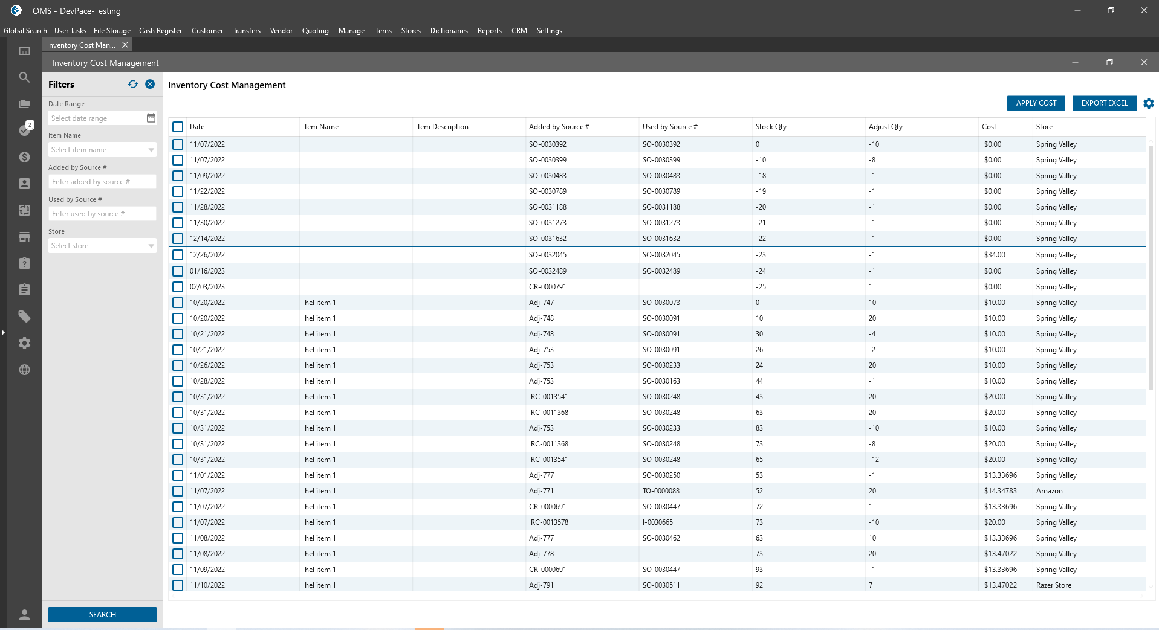The width and height of the screenshot is (1159, 630).
Task: Click the dollar sign sidebar icon
Action: point(24,157)
